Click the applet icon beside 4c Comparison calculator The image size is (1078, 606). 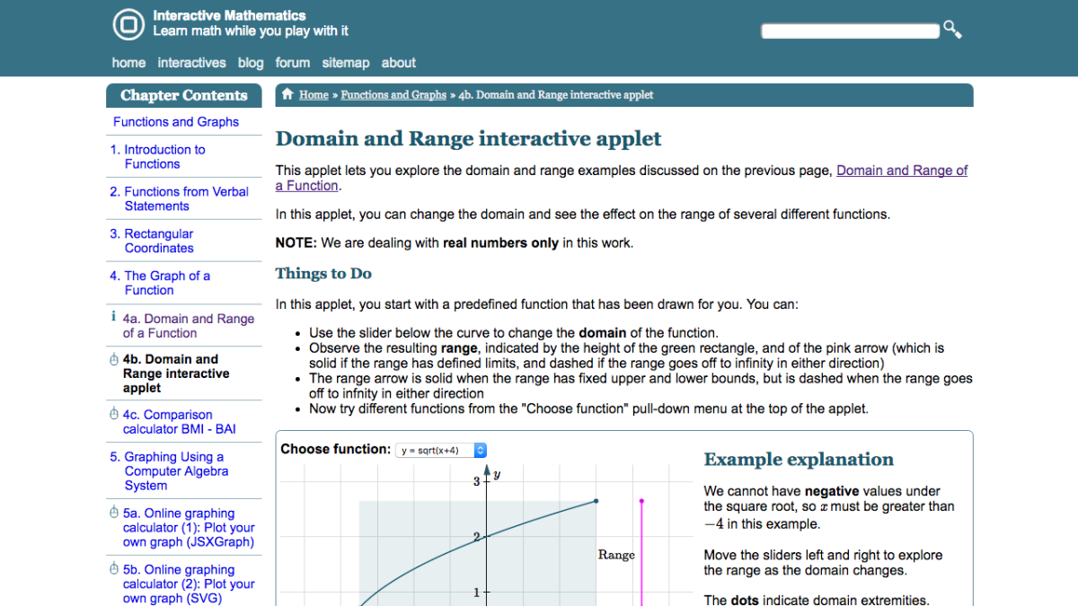point(112,413)
